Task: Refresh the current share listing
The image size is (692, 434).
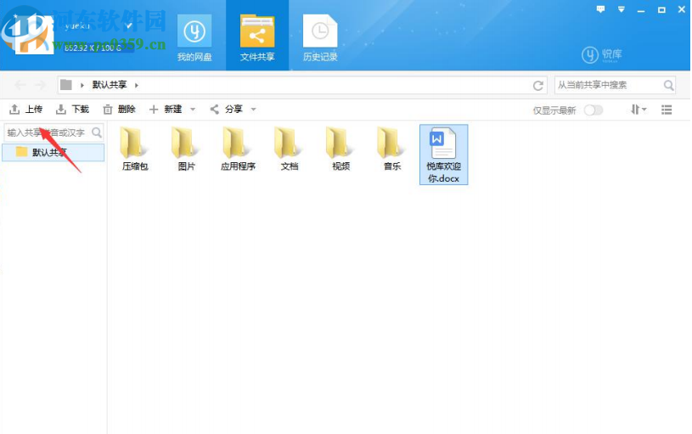Action: point(538,85)
